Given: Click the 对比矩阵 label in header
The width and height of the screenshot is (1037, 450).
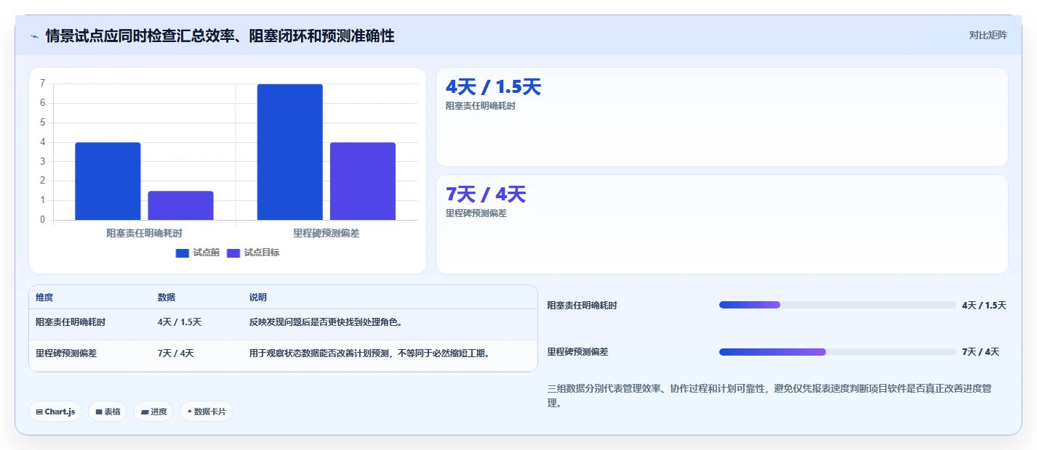Looking at the screenshot, I should 988,35.
